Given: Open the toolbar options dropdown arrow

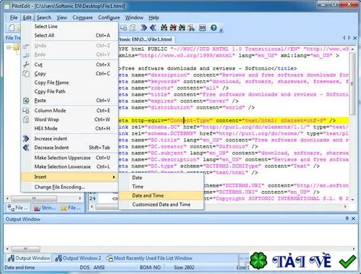Looking at the screenshot, I should point(221,30).
